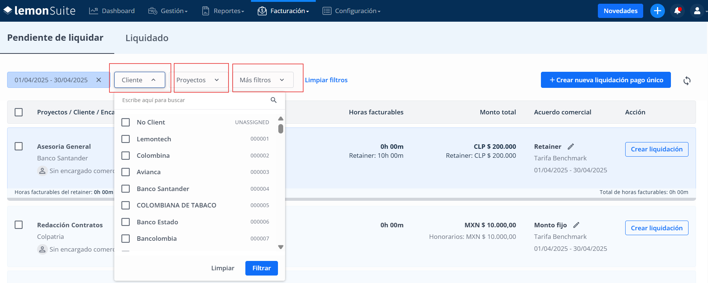
Task: Check the No Client checkbox
Action: tap(126, 122)
